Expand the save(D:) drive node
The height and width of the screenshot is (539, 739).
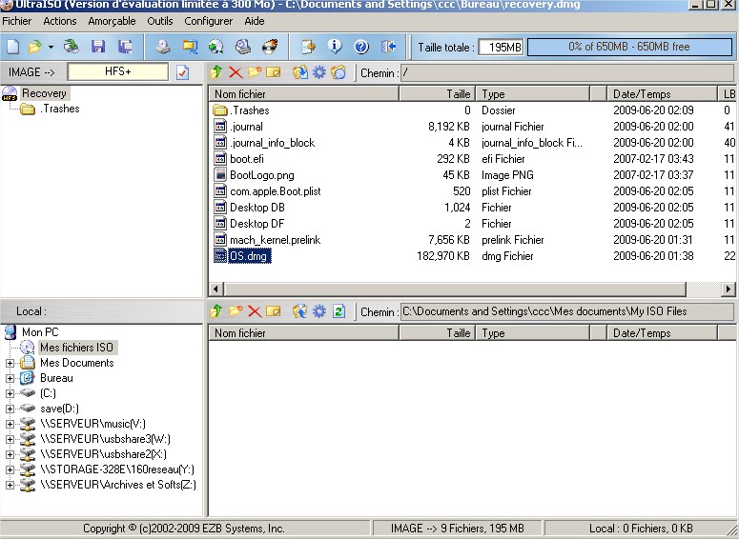pos(10,409)
